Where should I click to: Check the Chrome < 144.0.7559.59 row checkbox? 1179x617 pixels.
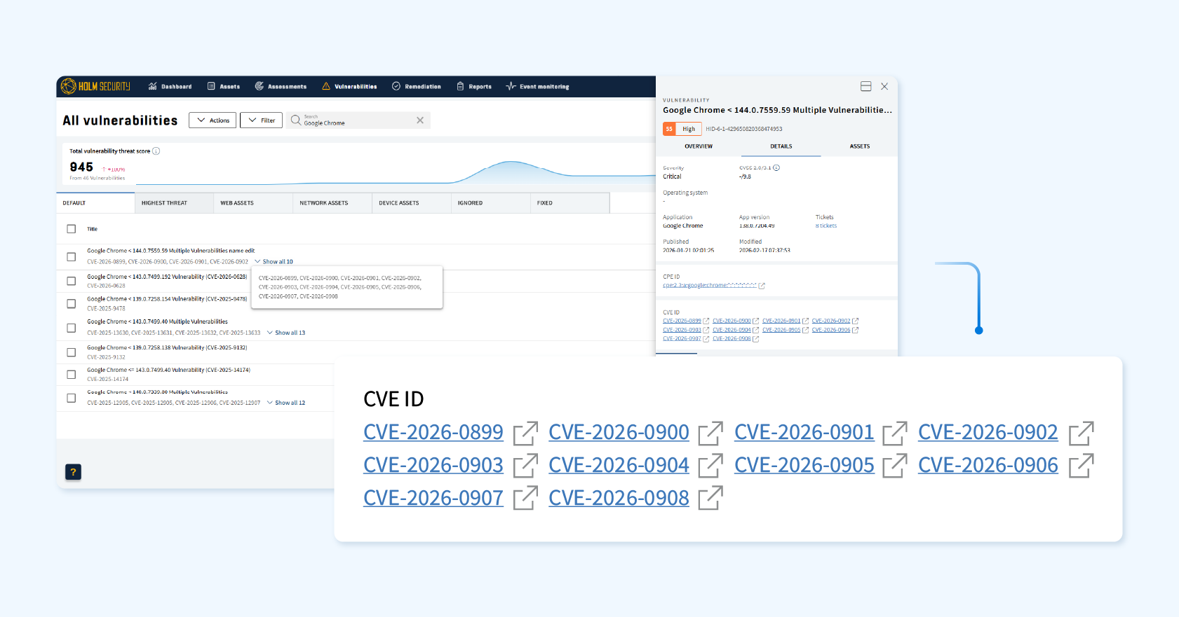click(71, 257)
